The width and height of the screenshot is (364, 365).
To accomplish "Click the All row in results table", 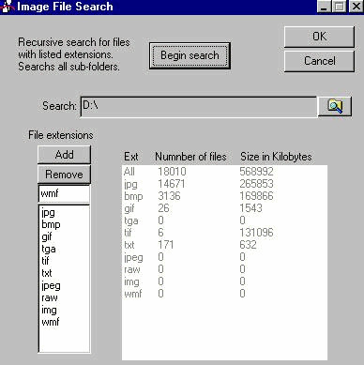I will tap(224, 172).
